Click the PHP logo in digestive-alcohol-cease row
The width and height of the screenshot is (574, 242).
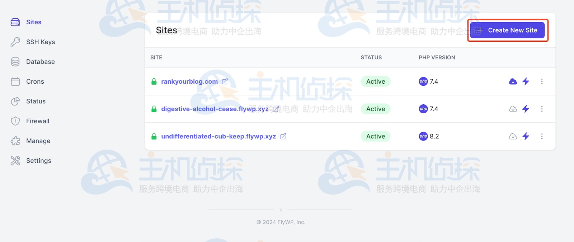click(423, 109)
